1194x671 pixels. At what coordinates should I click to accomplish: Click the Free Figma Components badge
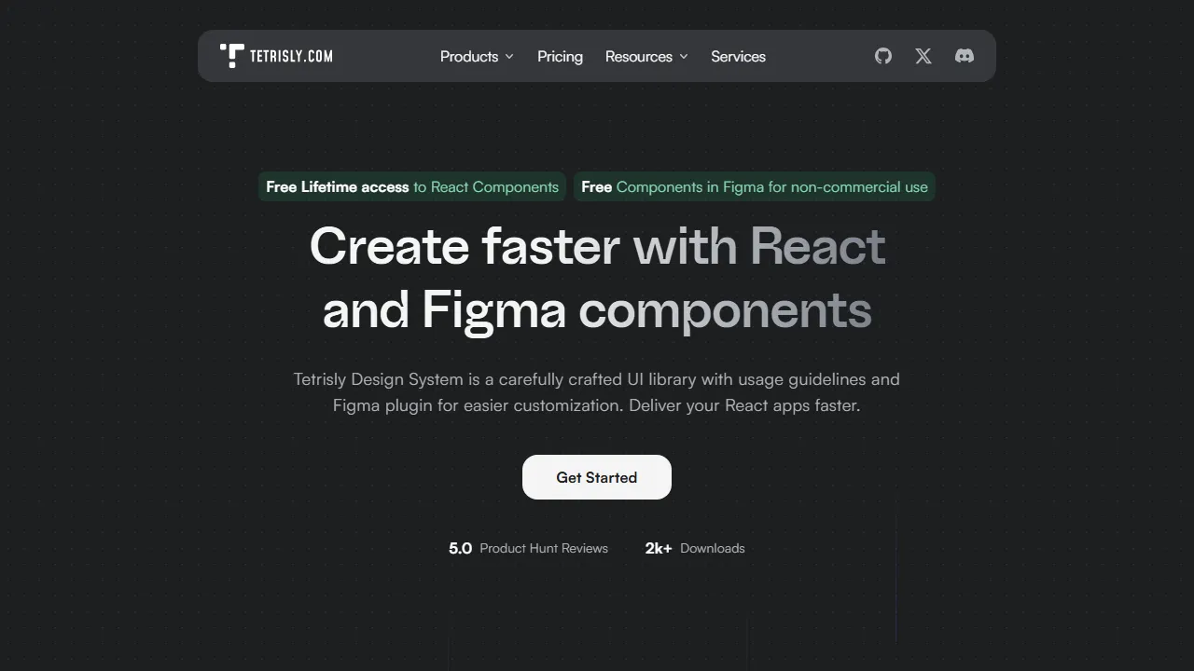pos(754,186)
